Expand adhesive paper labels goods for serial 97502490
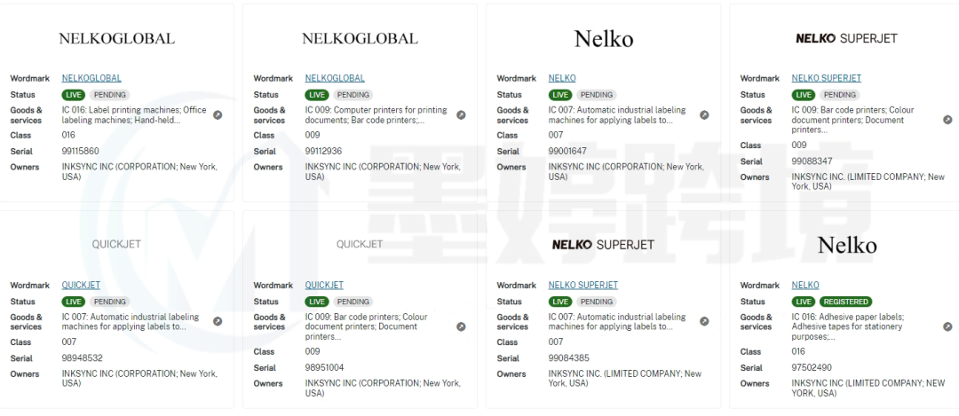Screen dimensions: 959x416 coord(947,326)
